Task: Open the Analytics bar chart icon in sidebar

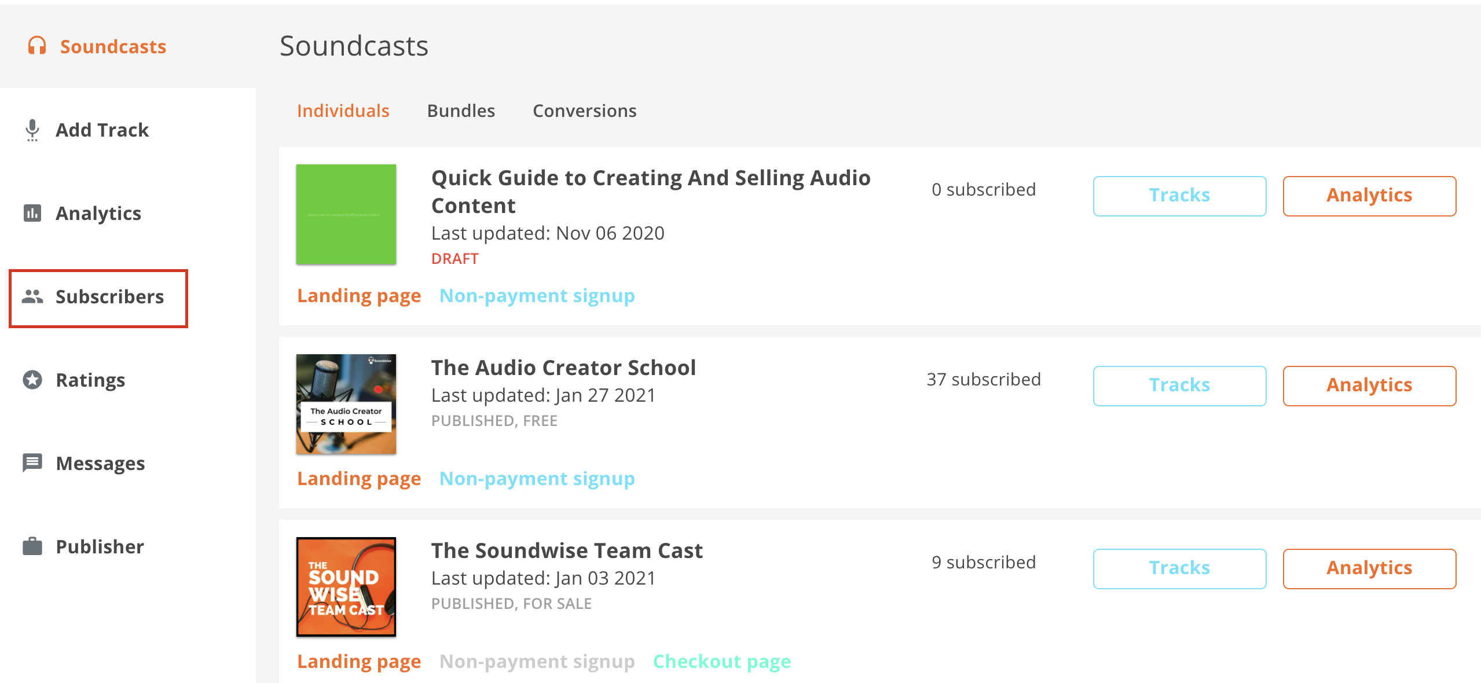Action: point(32,213)
